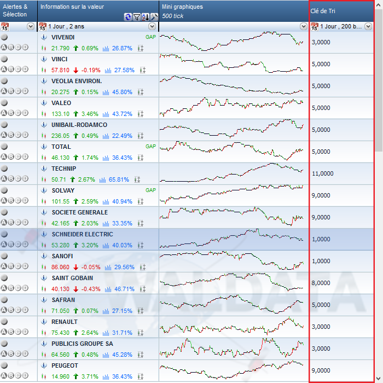The width and height of the screenshot is (383, 383).
Task: Toggle selection A for TECHNIP
Action: tap(4, 178)
